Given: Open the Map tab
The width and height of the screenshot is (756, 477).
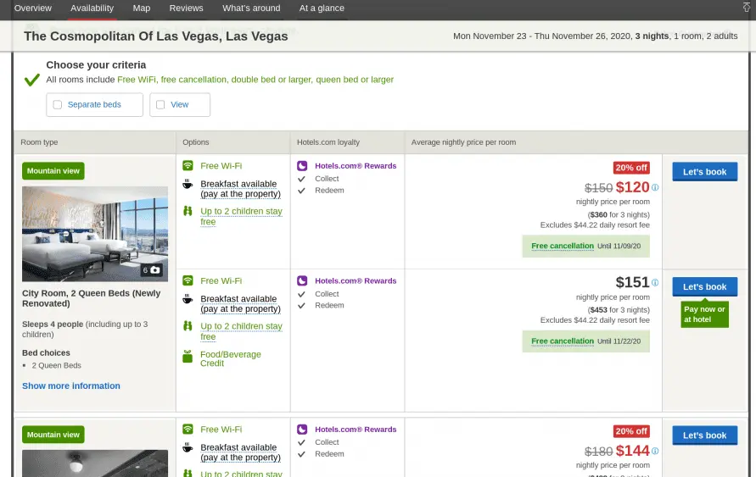Looking at the screenshot, I should click(141, 8).
